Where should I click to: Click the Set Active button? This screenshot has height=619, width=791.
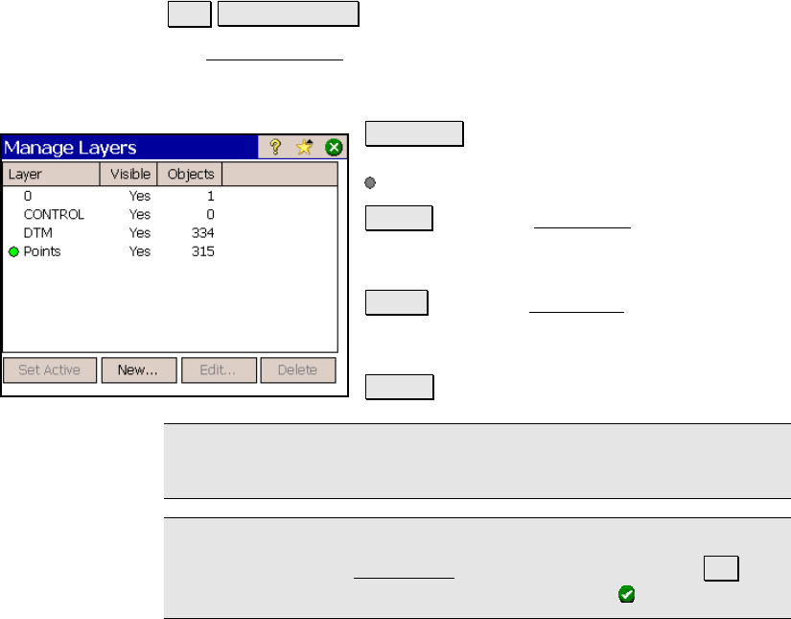click(x=50, y=370)
